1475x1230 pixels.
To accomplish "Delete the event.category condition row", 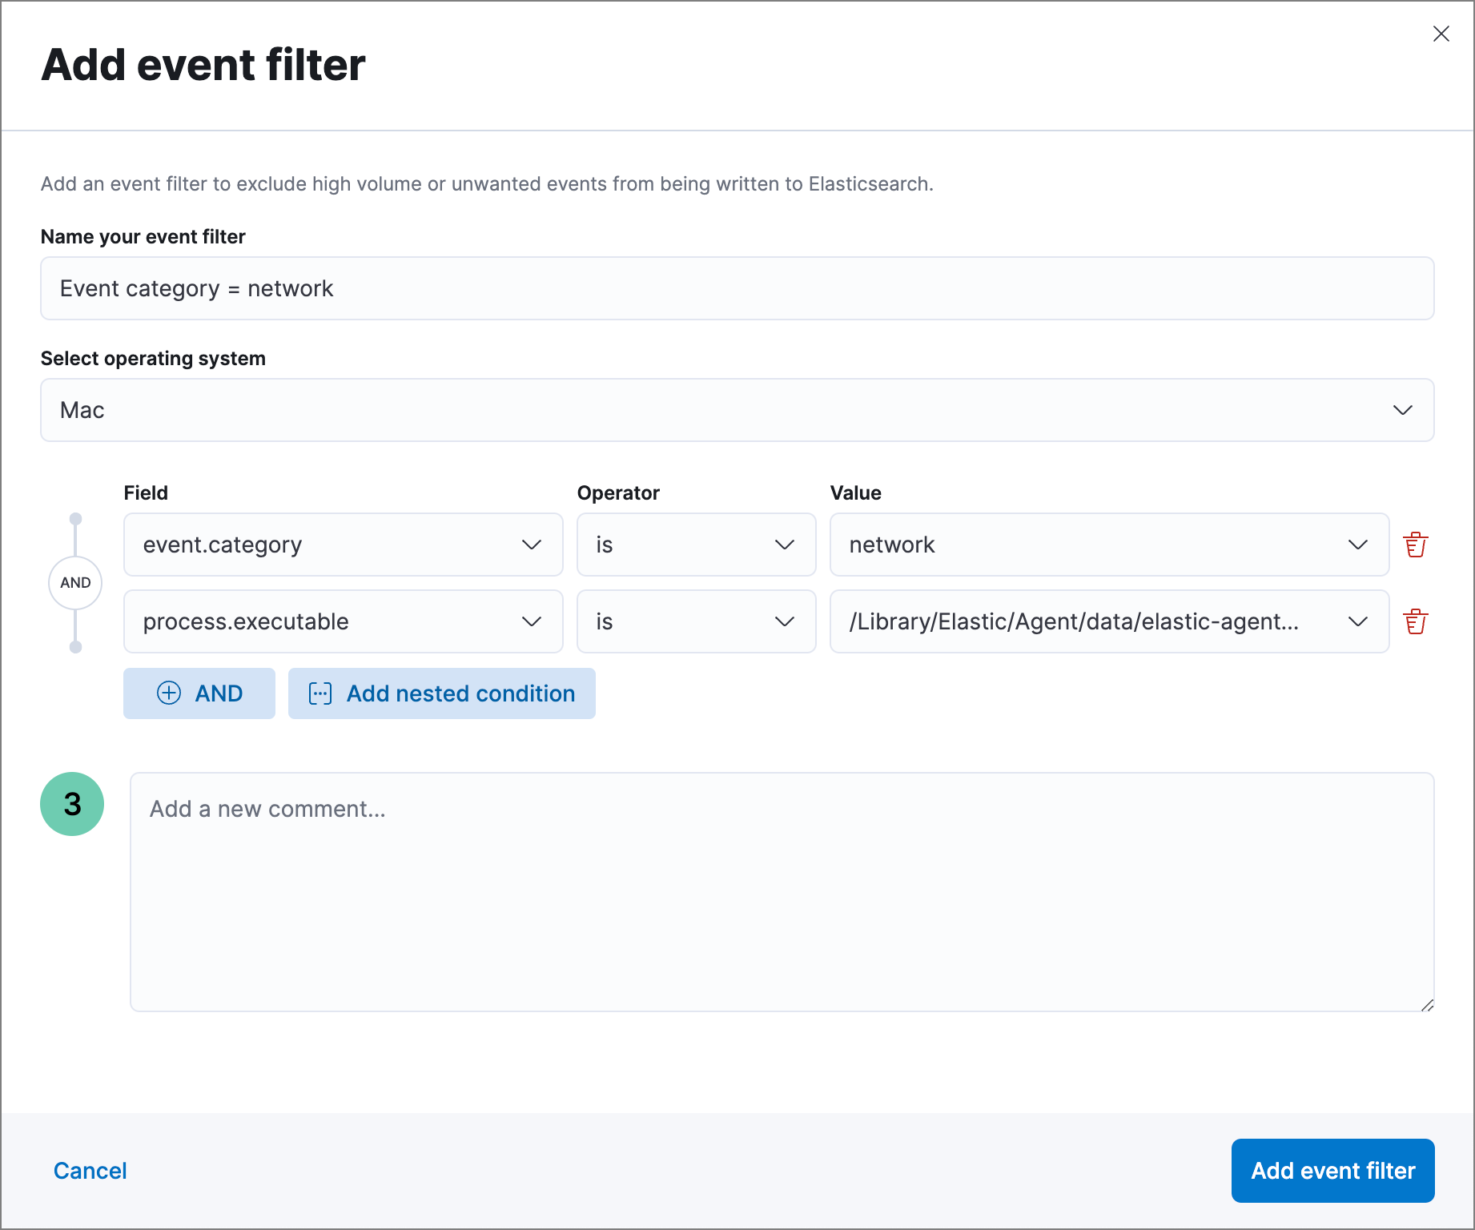I will (x=1416, y=545).
